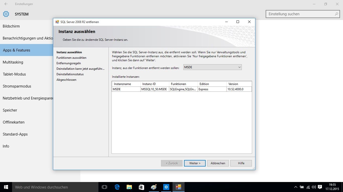
Task: Click the search magnifier in Einstellungen
Action: 336,14
